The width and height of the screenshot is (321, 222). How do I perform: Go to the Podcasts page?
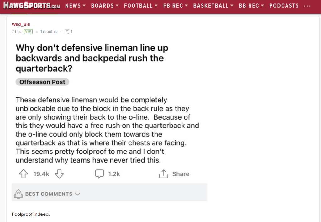tap(284, 6)
